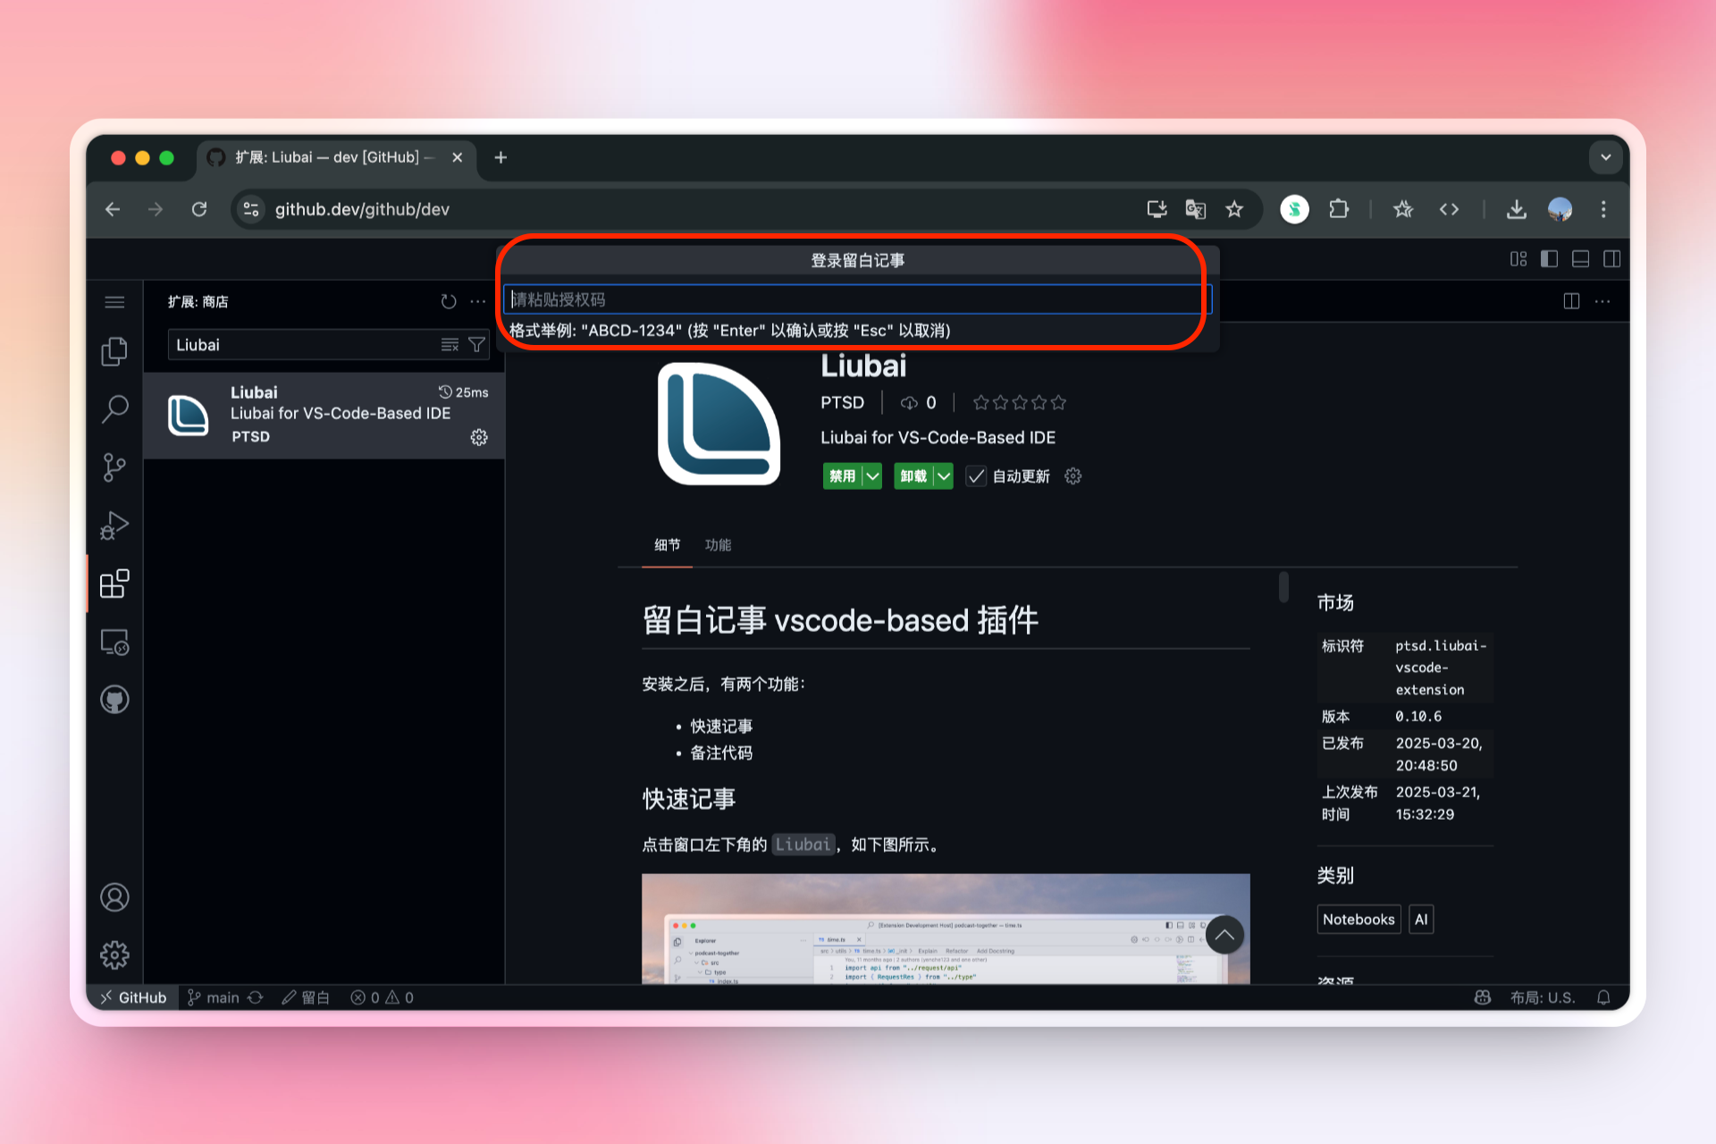1716x1144 pixels.
Task: Uninstall the Liubai extension
Action: pos(913,476)
